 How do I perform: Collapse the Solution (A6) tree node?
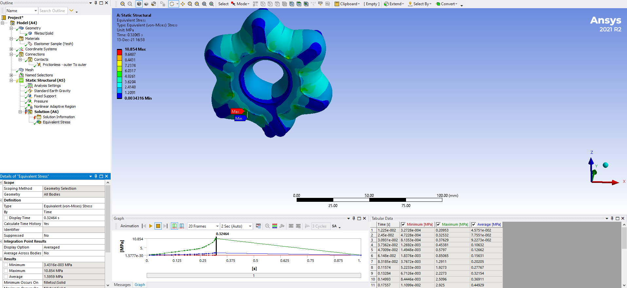20,112
